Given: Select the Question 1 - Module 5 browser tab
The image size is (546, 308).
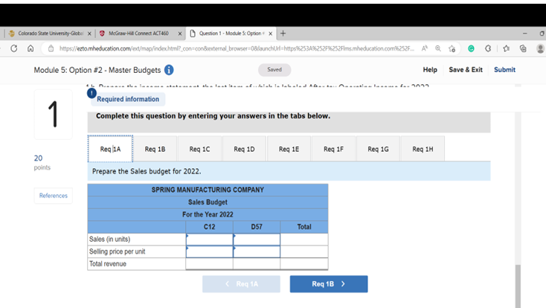Looking at the screenshot, I should [231, 33].
